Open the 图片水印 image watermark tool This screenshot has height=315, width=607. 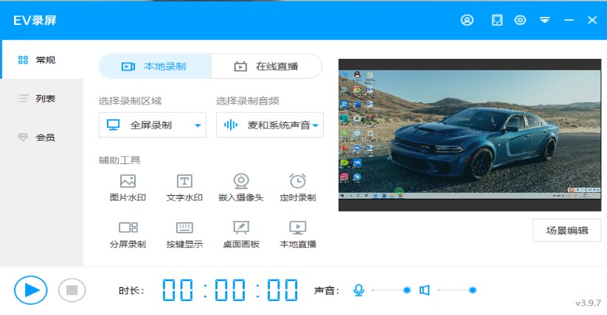point(128,188)
